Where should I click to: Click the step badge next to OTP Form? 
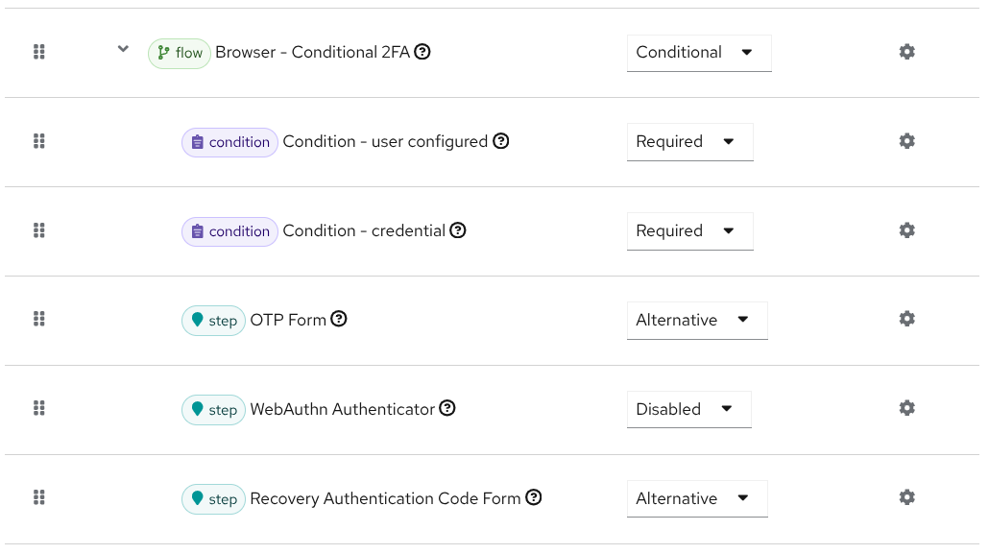[213, 321]
